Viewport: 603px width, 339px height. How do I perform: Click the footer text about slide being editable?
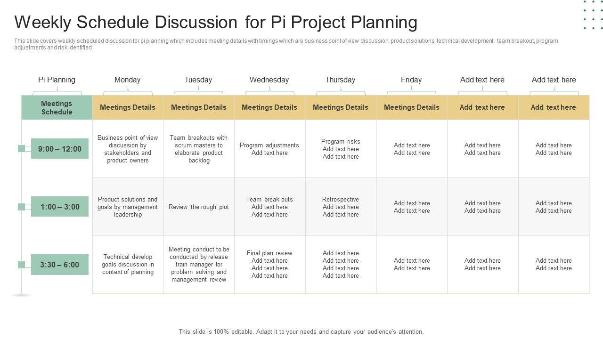[301, 331]
